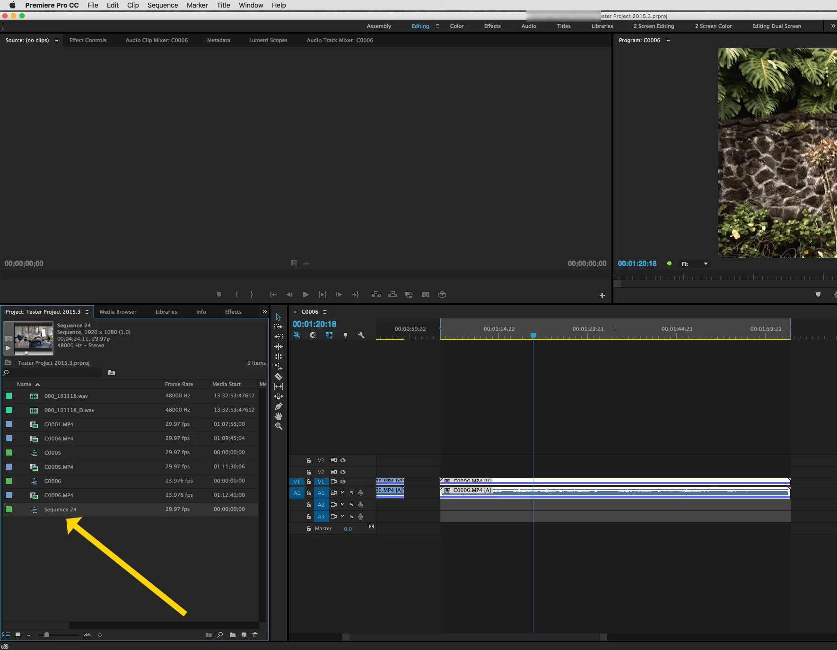Create a new bin in Project panel
The image size is (837, 650).
(233, 635)
